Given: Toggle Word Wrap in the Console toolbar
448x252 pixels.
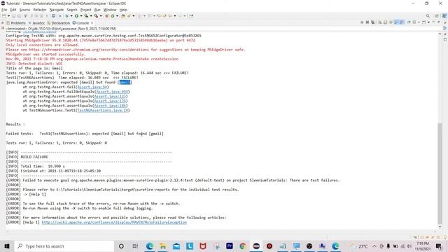Looking at the screenshot, I should (391, 22).
